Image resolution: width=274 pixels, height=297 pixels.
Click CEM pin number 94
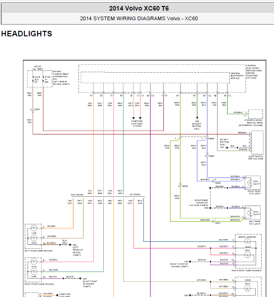coord(121,96)
